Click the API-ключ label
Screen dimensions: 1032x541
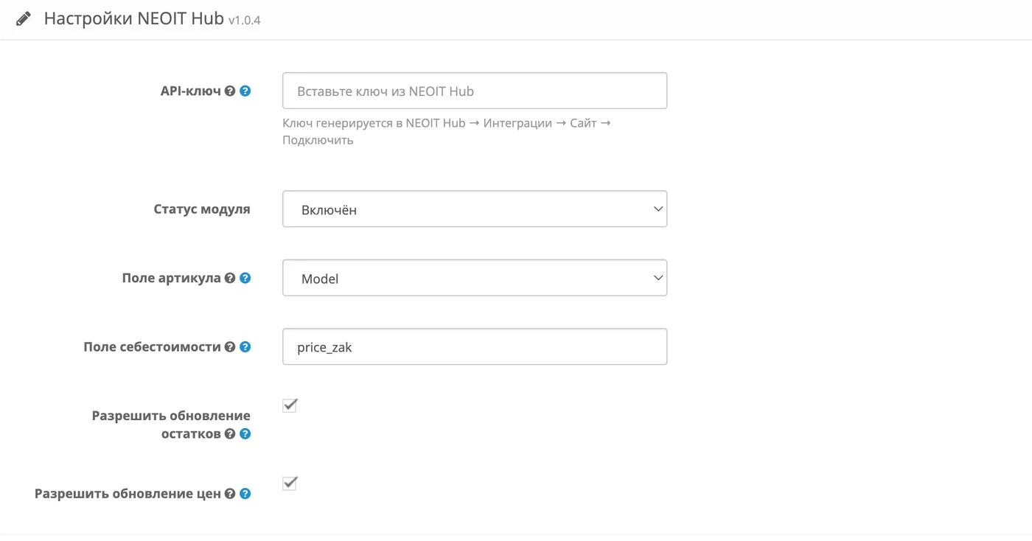click(191, 91)
